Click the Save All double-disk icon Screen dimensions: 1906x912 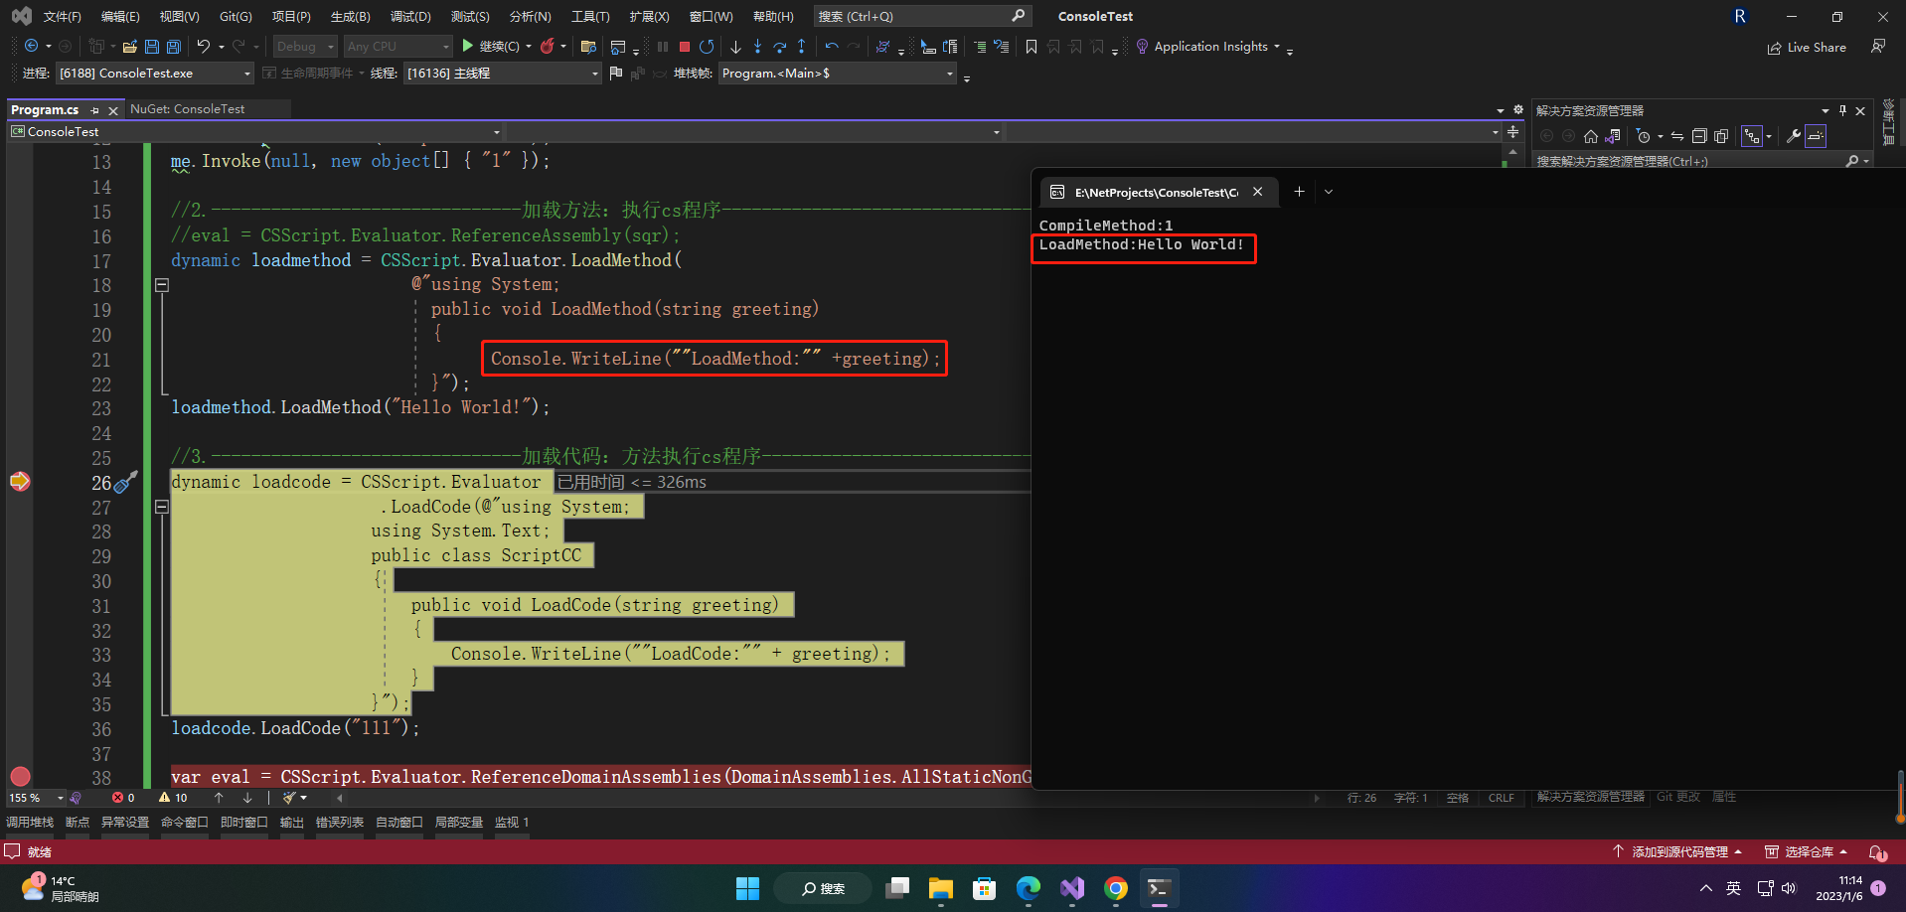click(174, 47)
